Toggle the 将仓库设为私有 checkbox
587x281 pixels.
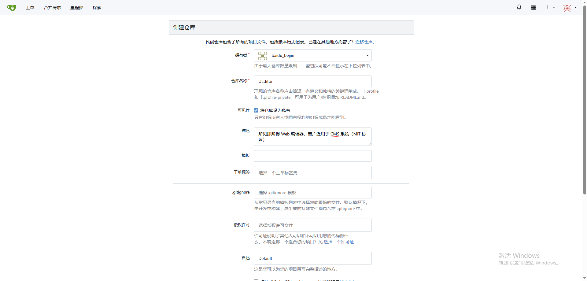pos(256,110)
